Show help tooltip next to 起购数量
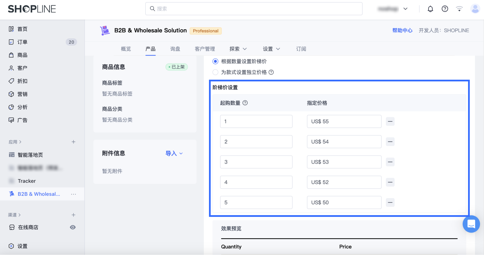This screenshot has width=484, height=255. (245, 103)
